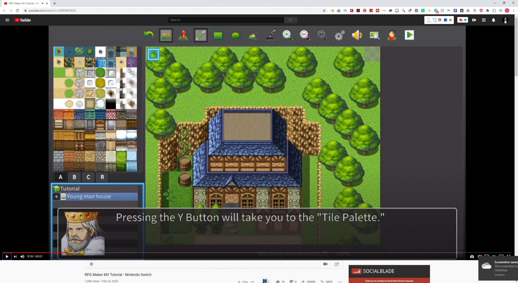The height and width of the screenshot is (283, 518).
Task: Focus the YouTube Search field
Action: [226, 20]
